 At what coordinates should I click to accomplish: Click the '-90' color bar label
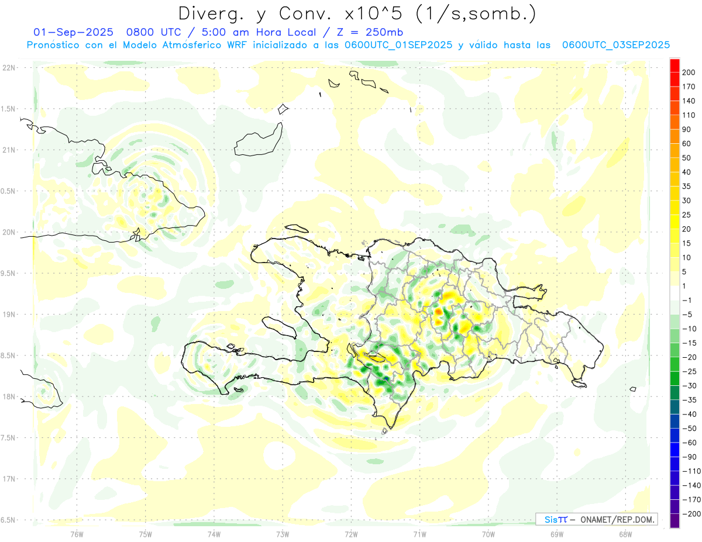tap(689, 457)
